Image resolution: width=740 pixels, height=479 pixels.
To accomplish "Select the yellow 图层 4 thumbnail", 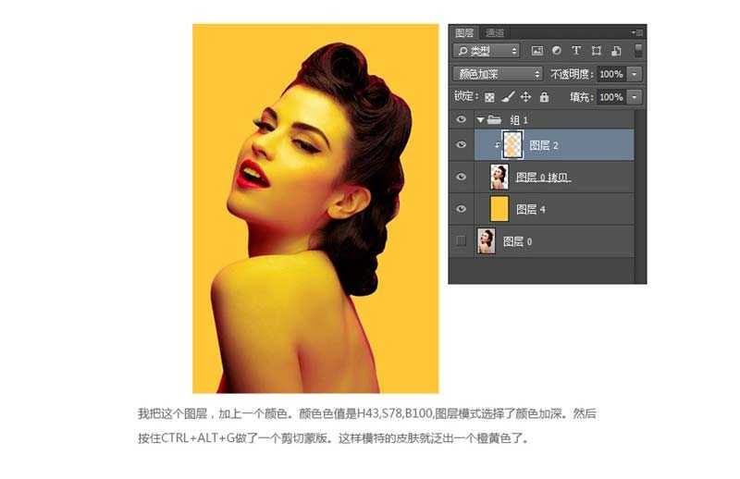I will [x=499, y=209].
